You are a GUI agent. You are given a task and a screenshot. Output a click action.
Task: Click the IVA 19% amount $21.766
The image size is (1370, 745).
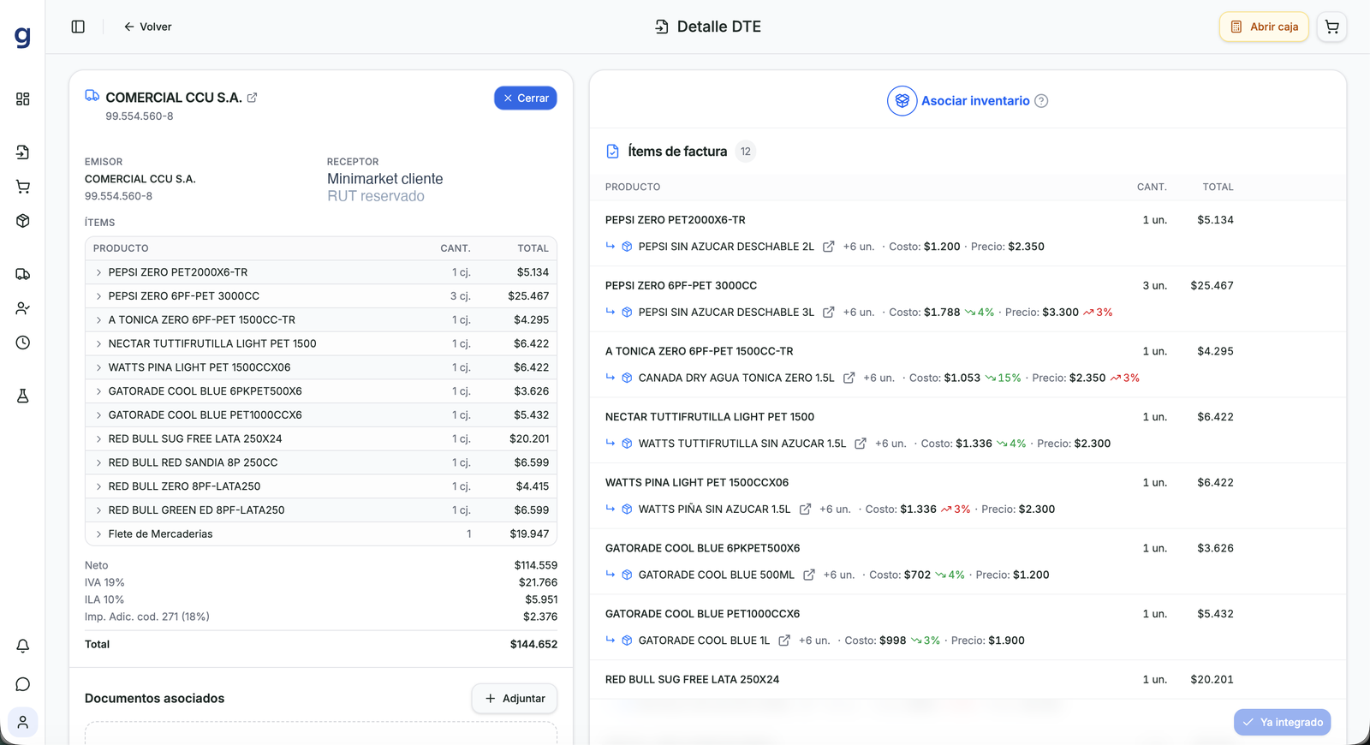click(x=538, y=582)
